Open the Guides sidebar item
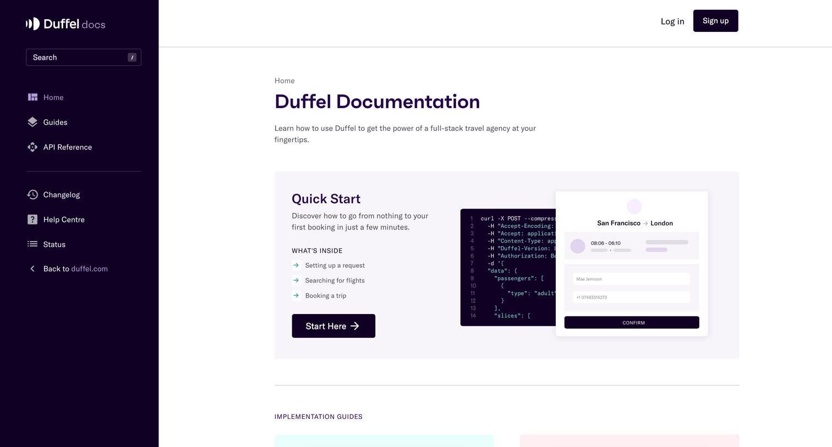 point(55,122)
